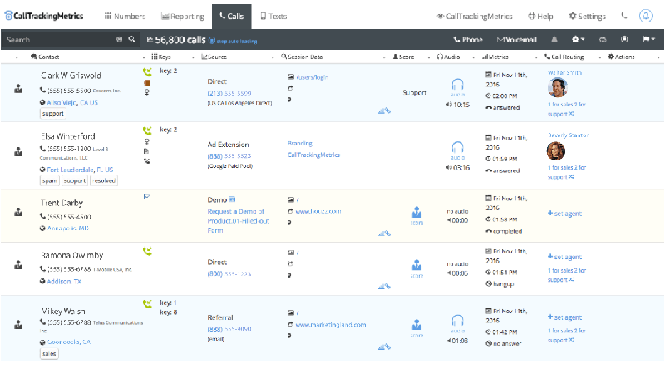Click the search magnifier icon
Image resolution: width=665 pixels, height=374 pixels.
pyautogui.click(x=131, y=39)
